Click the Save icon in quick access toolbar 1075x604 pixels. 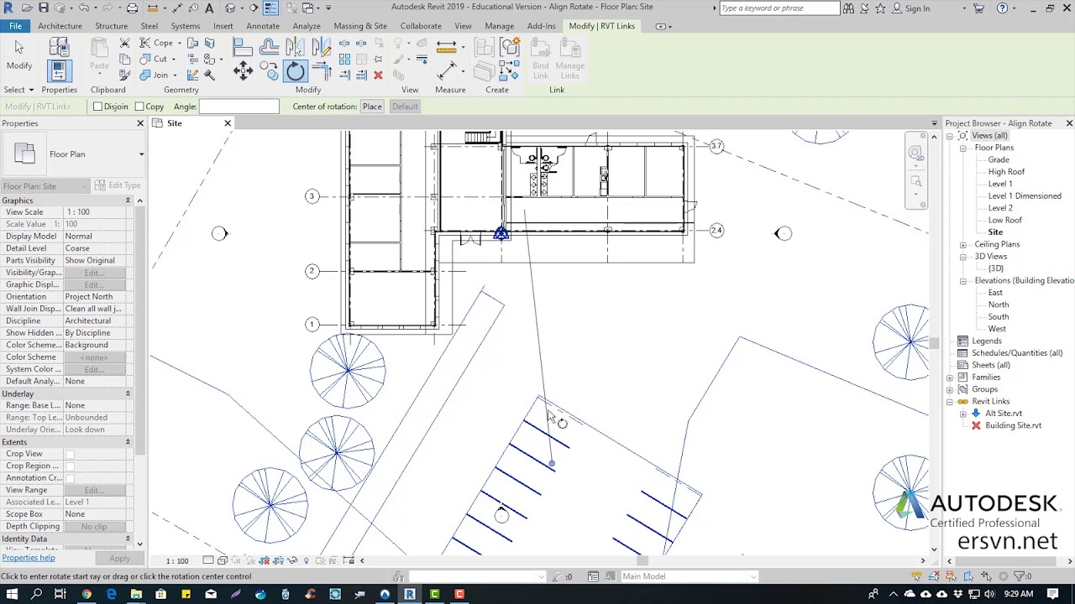coord(44,8)
